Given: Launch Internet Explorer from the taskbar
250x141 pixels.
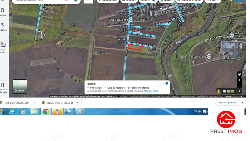Looking at the screenshot, I should click(12, 112).
